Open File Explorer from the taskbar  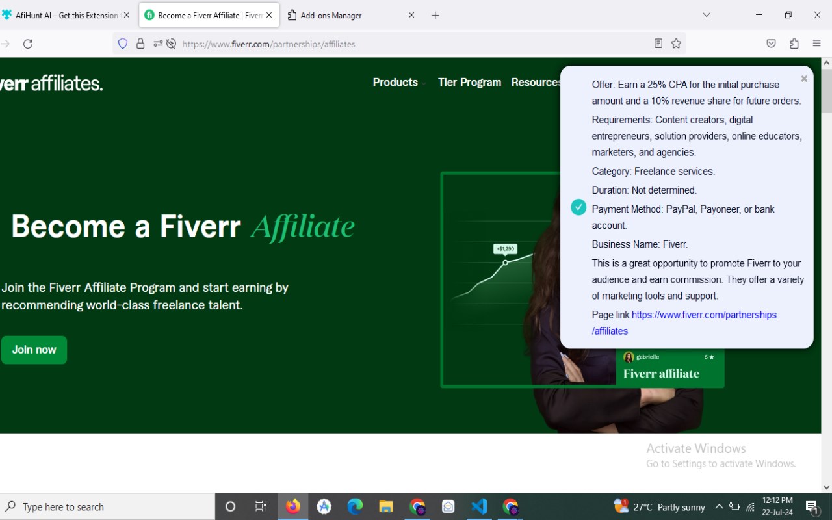coord(386,506)
